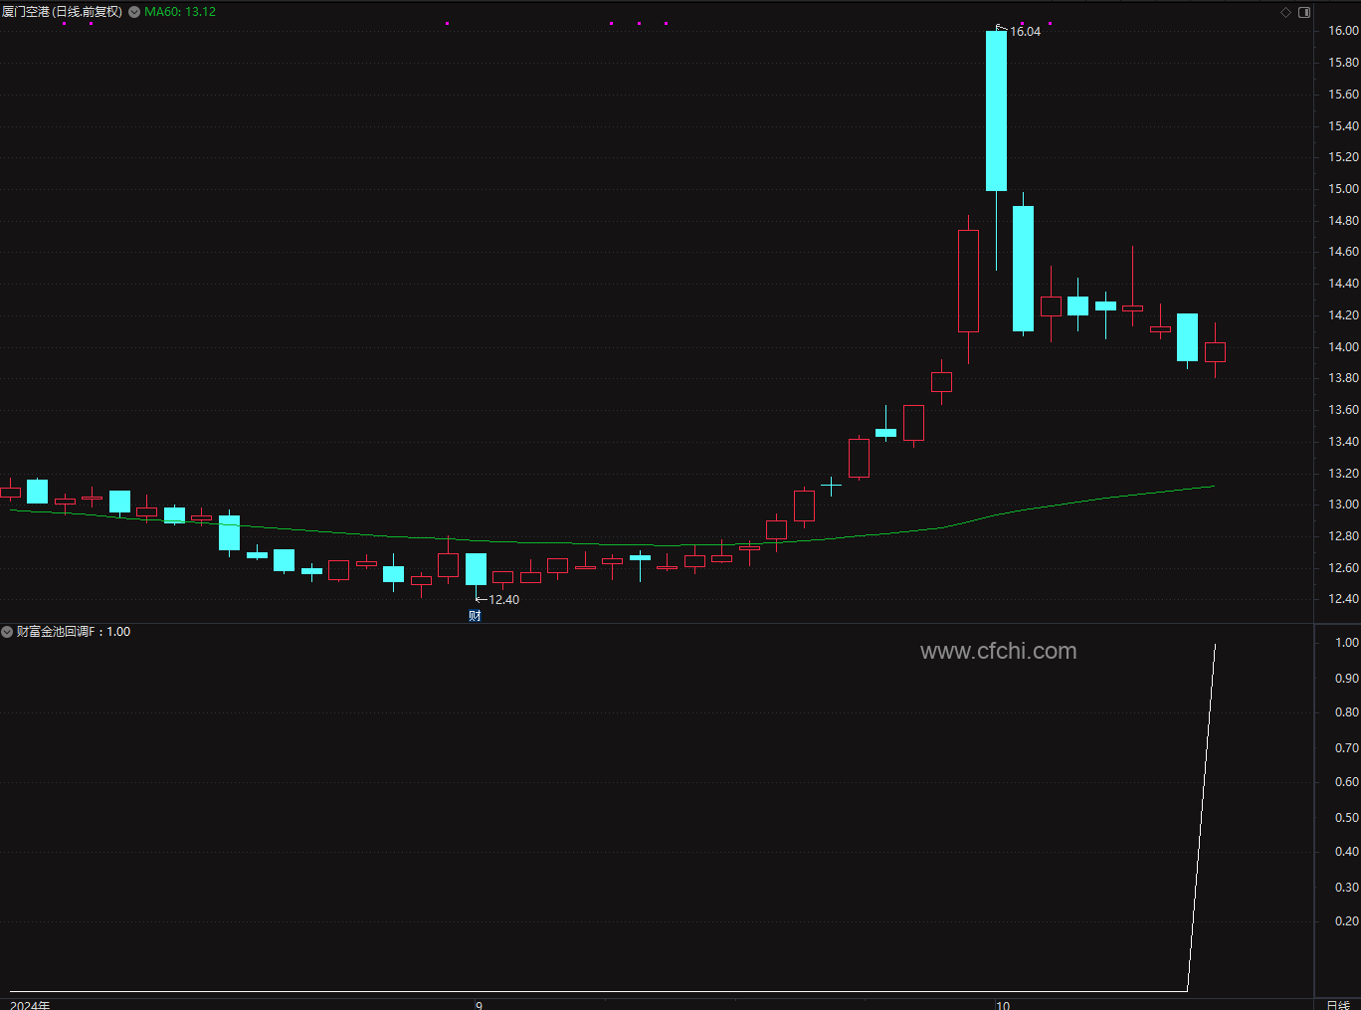Image resolution: width=1361 pixels, height=1010 pixels.
Task: Click the 财 marker below the 12.40 low
Action: coord(475,616)
